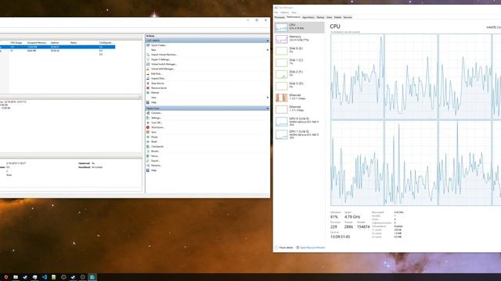
Task: Click Status column header in VM list
Action: point(74,43)
